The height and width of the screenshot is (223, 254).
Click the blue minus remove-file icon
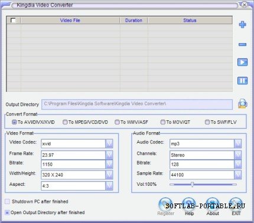(242, 45)
